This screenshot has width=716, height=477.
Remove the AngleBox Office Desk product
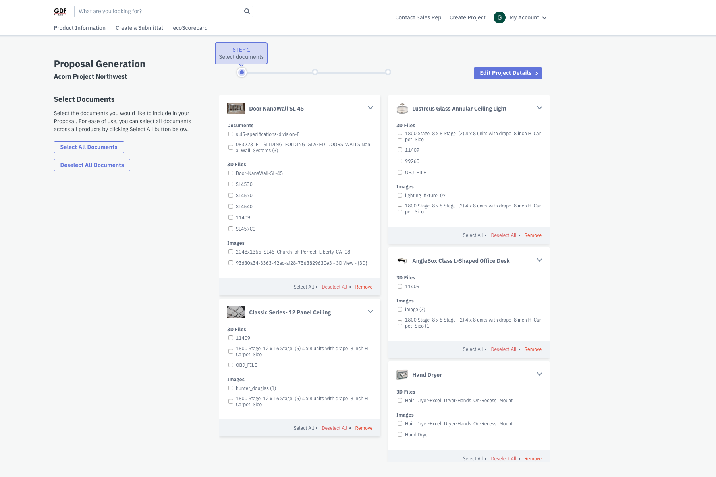pos(533,349)
